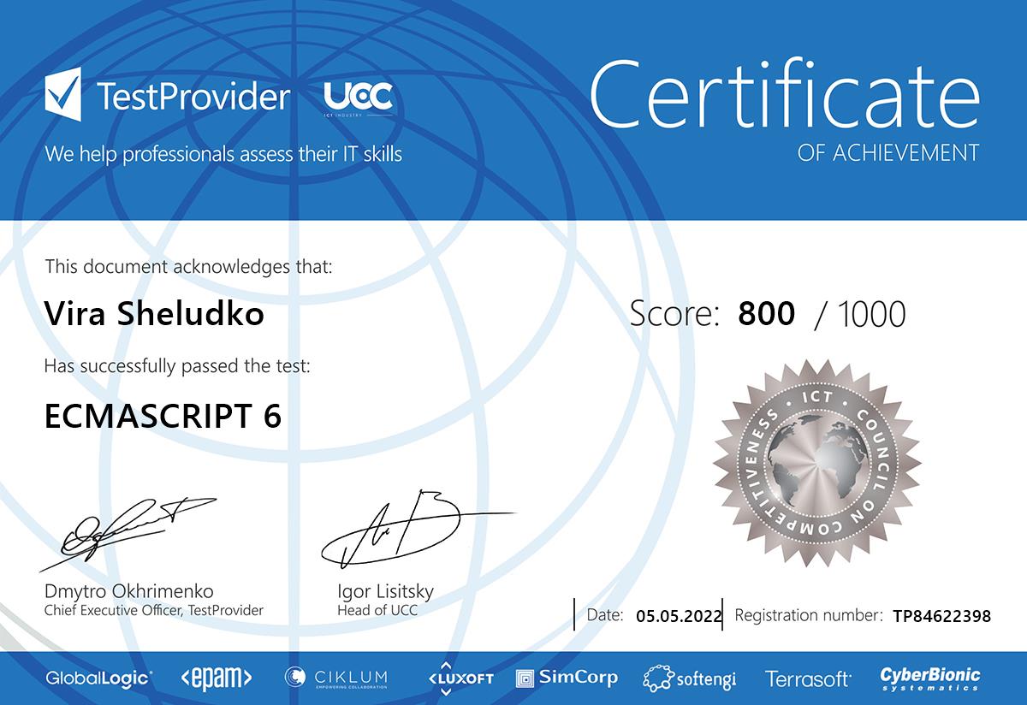Click the Ciklum sponsor logo
1027x705 pixels.
(x=335, y=678)
